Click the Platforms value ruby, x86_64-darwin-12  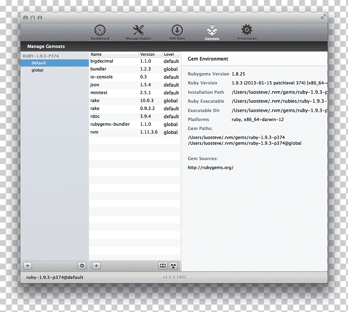pyautogui.click(x=258, y=119)
